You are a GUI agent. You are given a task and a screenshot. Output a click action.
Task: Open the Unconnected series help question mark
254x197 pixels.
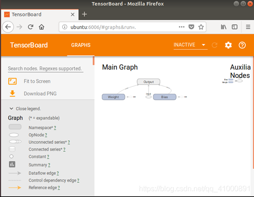pos(69,142)
